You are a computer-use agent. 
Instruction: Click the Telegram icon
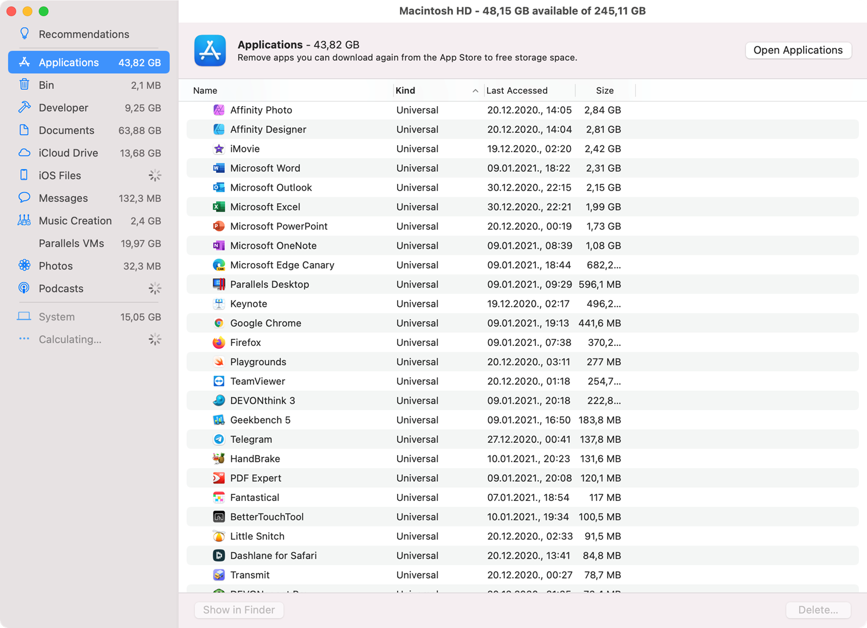(x=219, y=440)
